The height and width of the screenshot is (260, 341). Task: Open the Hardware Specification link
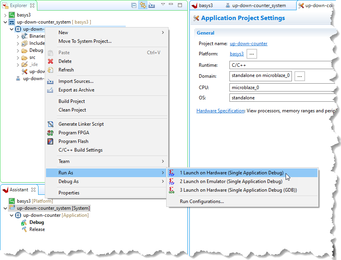click(x=220, y=111)
